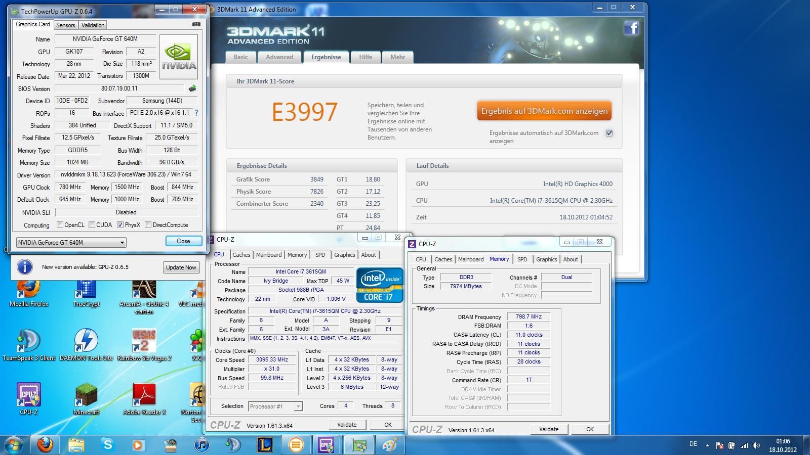Screen dimensions: 810x455
Task: Open DAEMON Tools Lite desktop shortcut
Action: coord(86,345)
